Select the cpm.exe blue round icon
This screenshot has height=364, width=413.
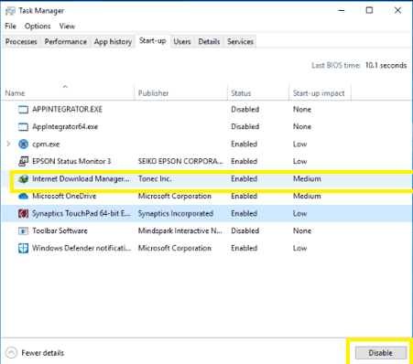pos(23,144)
